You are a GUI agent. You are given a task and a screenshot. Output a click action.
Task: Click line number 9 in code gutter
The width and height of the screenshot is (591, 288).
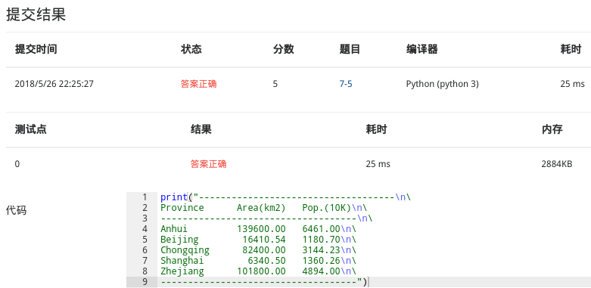click(x=145, y=282)
